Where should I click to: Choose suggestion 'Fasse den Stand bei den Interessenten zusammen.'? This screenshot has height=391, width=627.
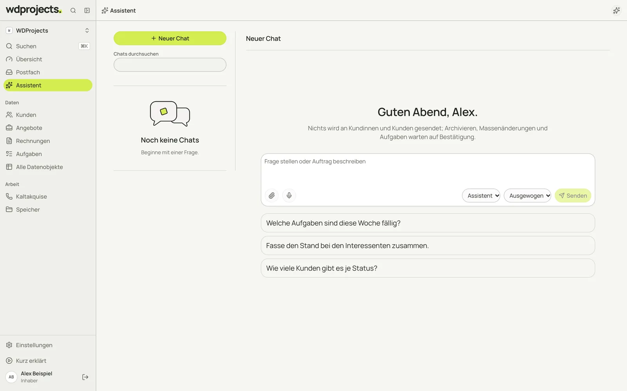click(x=428, y=246)
